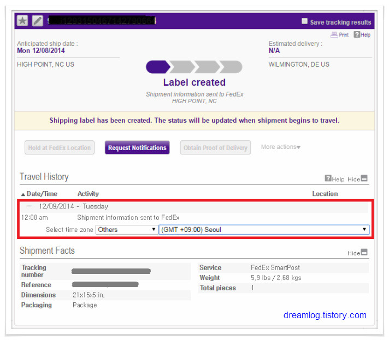Click the star favorite icon in header
Viewport: 389px width, 340px height.
click(x=22, y=21)
